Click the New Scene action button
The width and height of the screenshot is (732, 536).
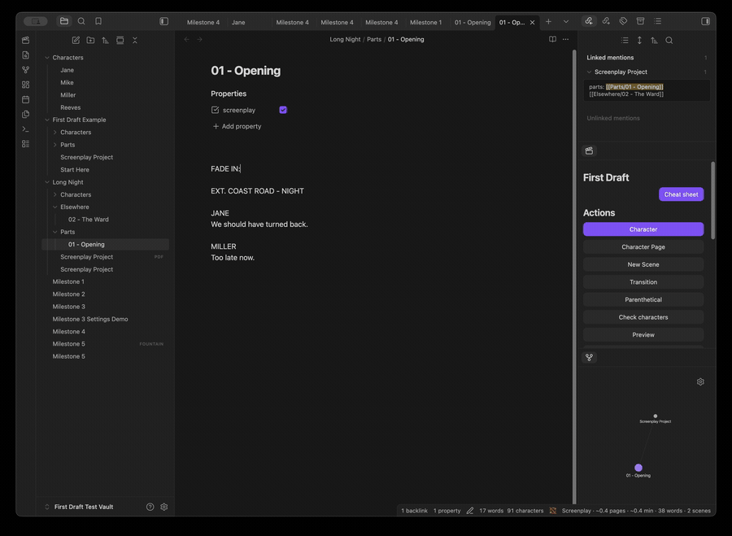point(643,264)
